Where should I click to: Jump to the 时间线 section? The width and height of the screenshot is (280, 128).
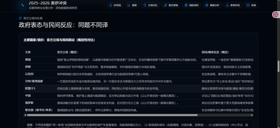115,5
